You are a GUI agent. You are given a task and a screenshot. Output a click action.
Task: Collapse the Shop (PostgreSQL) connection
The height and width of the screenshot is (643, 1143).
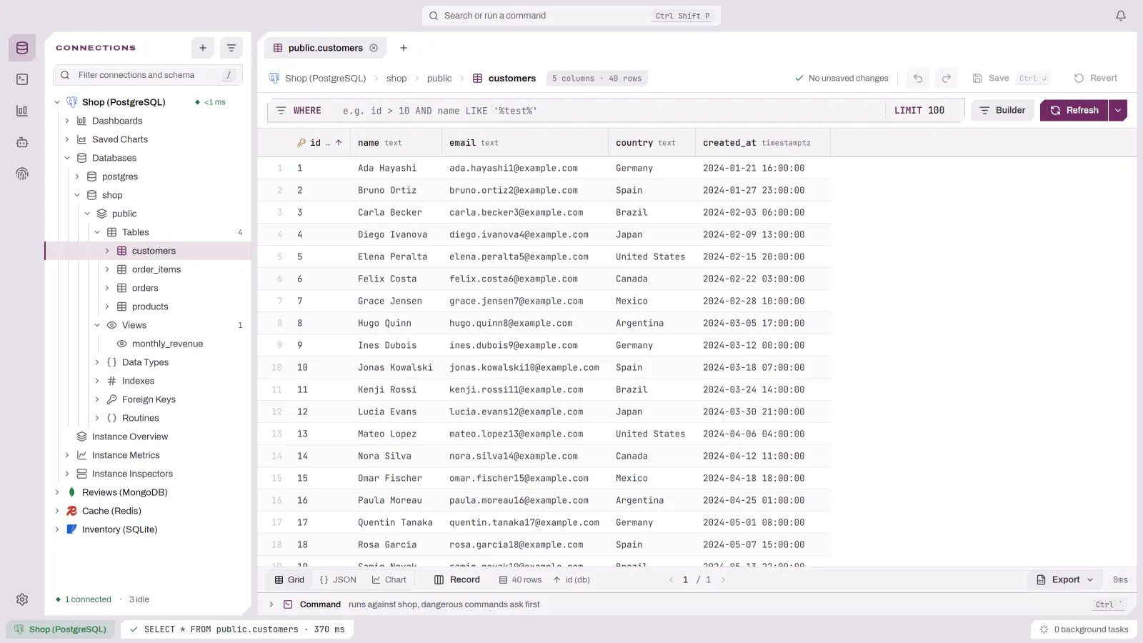(57, 102)
